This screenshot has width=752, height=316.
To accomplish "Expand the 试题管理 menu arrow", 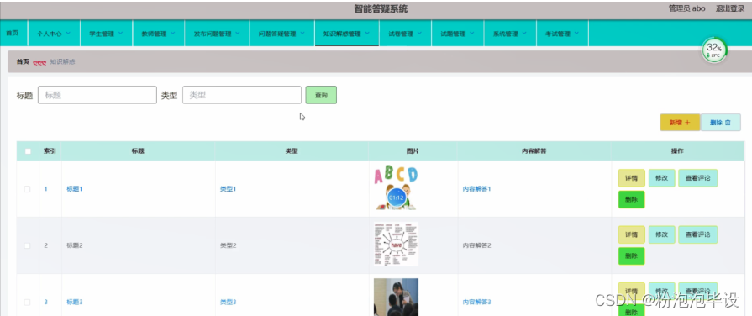I will coord(472,34).
